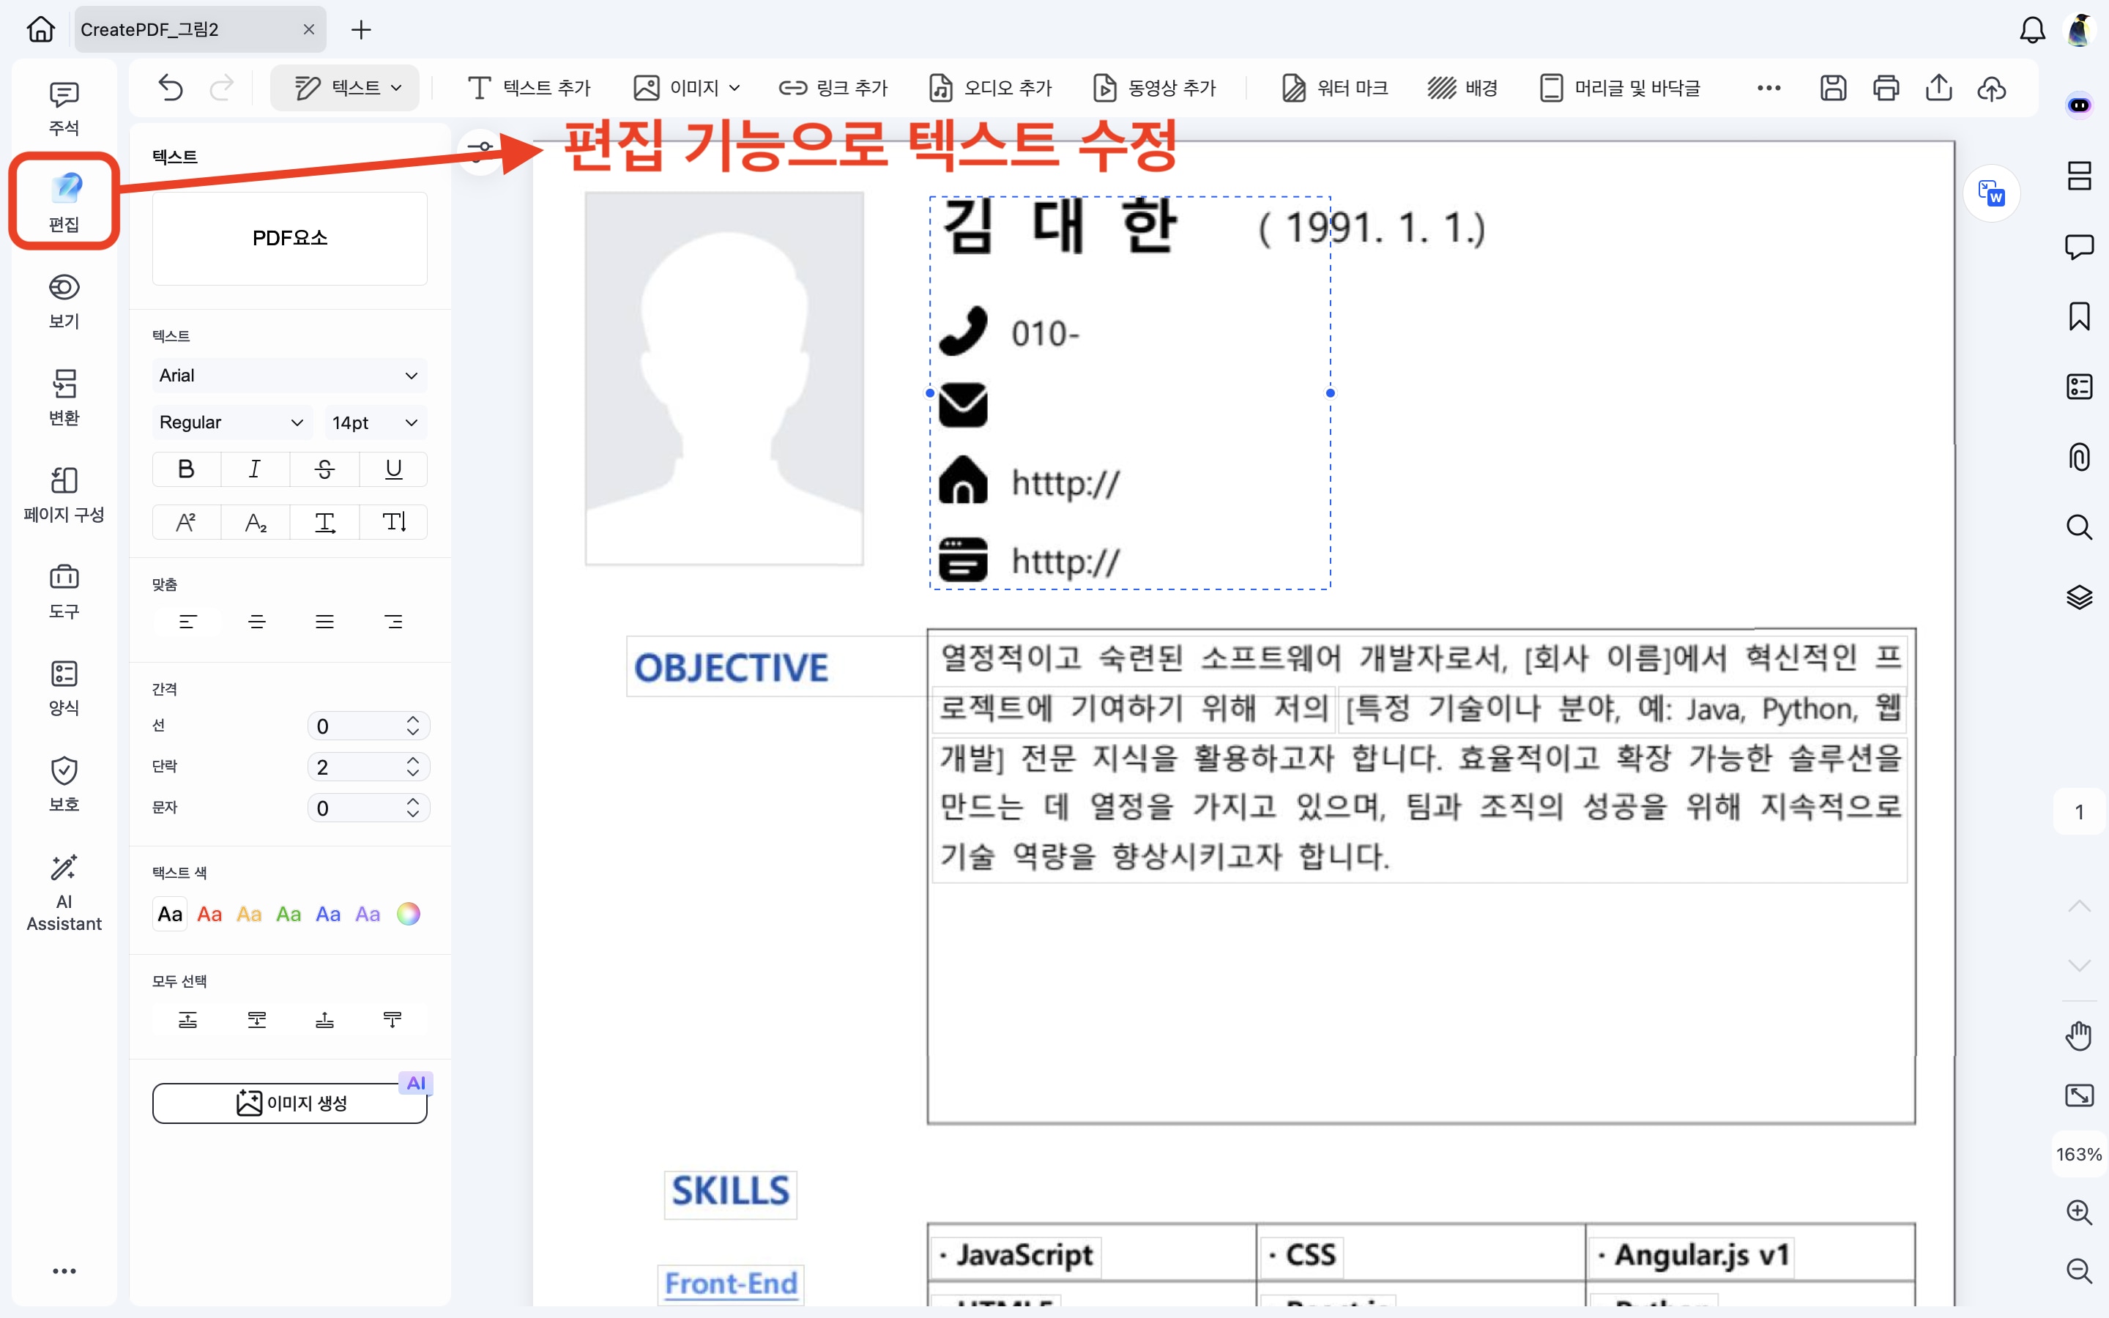The width and height of the screenshot is (2109, 1318).
Task: Toggle bold formatting for text
Action: point(185,469)
